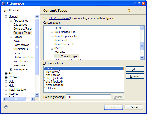Select the *.class file association
The width and height of the screenshot is (147, 114).
(x=84, y=68)
